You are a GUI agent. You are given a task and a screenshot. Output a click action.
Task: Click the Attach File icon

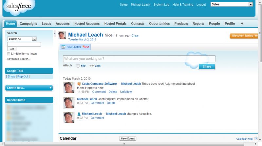(x=78, y=66)
